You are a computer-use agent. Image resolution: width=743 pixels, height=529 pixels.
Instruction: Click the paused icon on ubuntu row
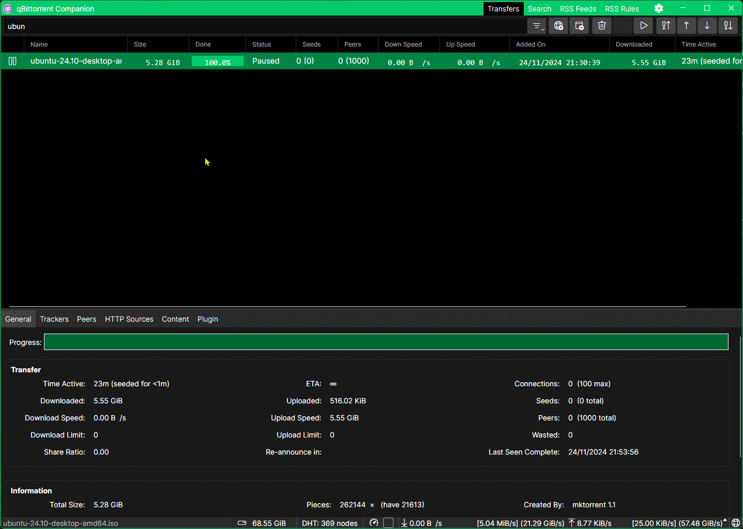12,61
